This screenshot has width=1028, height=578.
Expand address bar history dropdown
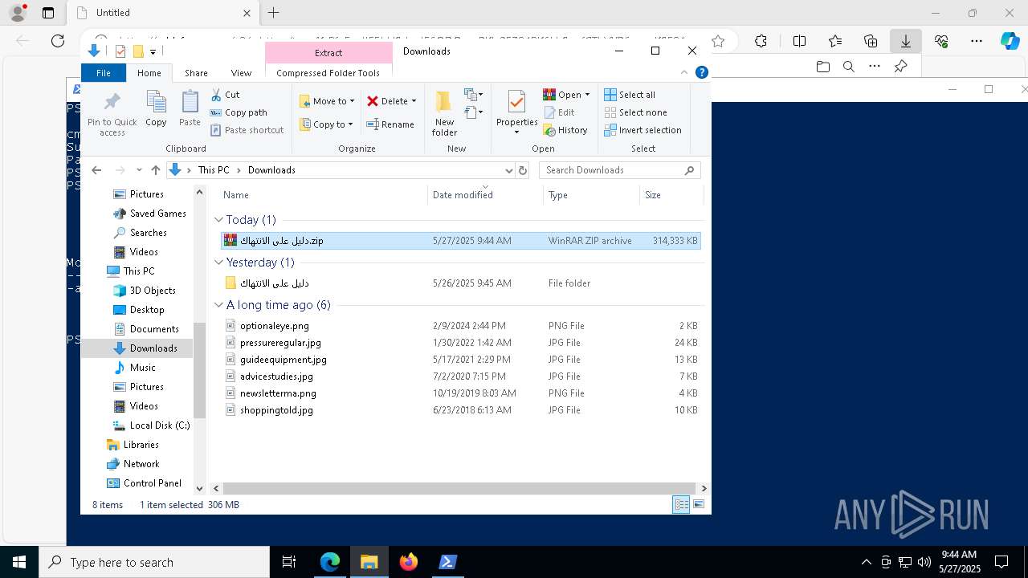pos(508,170)
